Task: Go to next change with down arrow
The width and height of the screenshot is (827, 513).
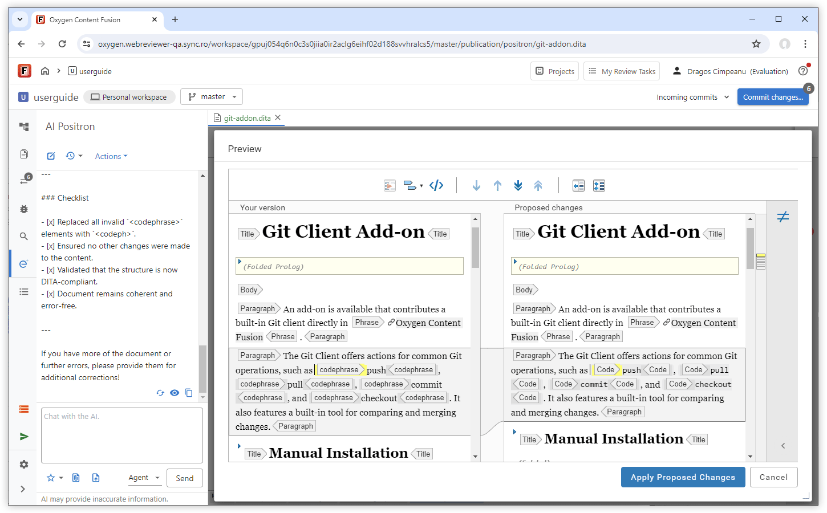Action: coord(476,185)
